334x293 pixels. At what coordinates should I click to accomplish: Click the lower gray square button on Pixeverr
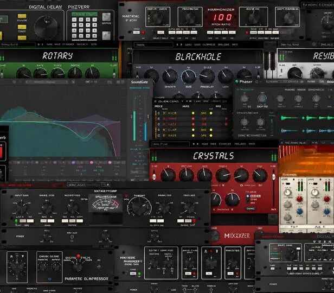106,35
